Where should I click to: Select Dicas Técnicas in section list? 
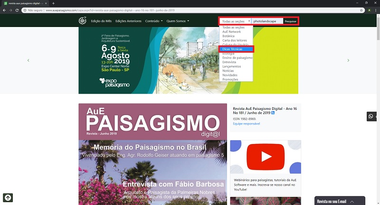tap(236, 49)
